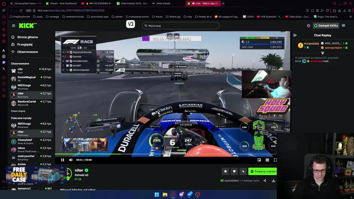Open Przeglądaj in the sidebar

pyautogui.click(x=25, y=44)
